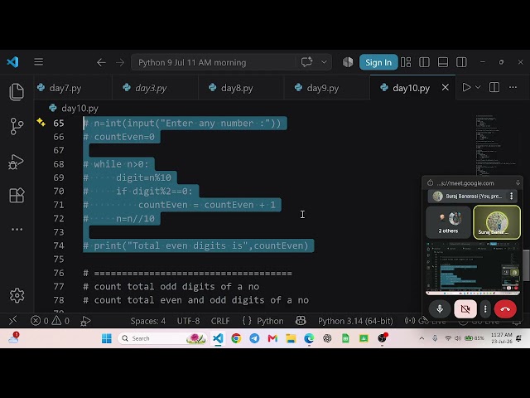This screenshot has width=530, height=398.
Task: Open the Customize Layout icon
Action: (406, 62)
